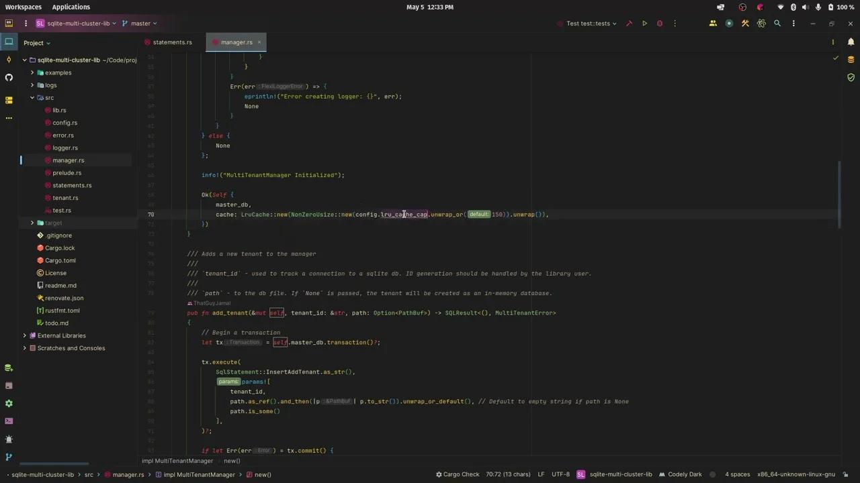Open the Project tool window icon
The width and height of the screenshot is (860, 483).
point(9,42)
